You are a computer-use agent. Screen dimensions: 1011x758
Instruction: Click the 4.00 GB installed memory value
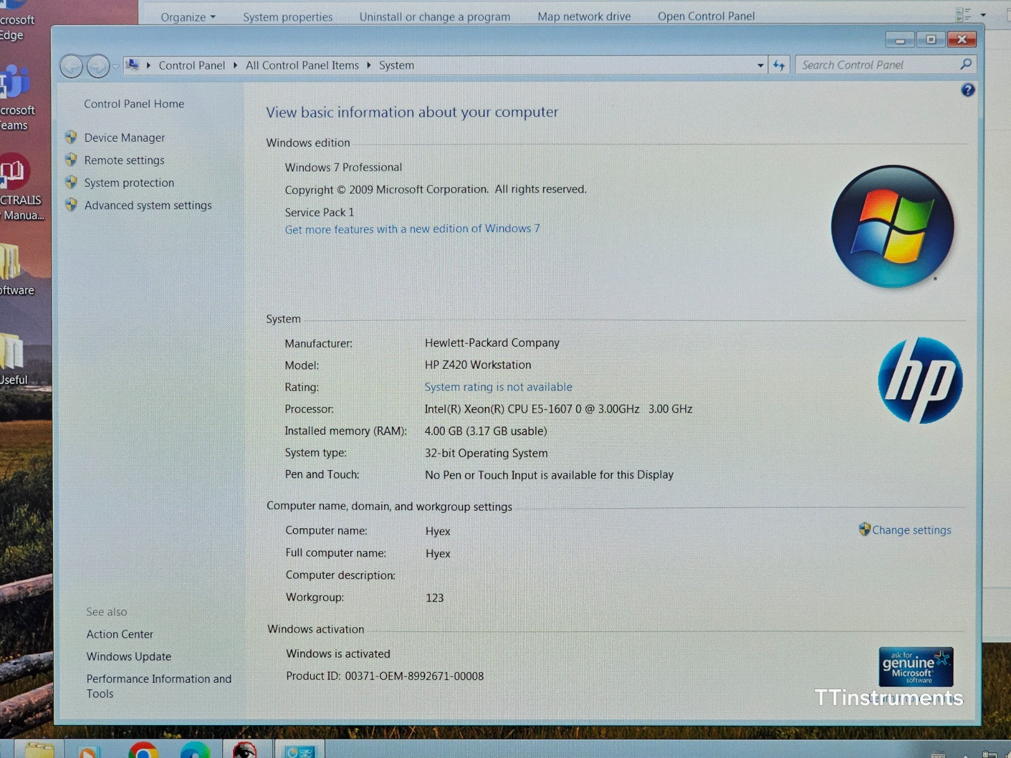pos(485,431)
